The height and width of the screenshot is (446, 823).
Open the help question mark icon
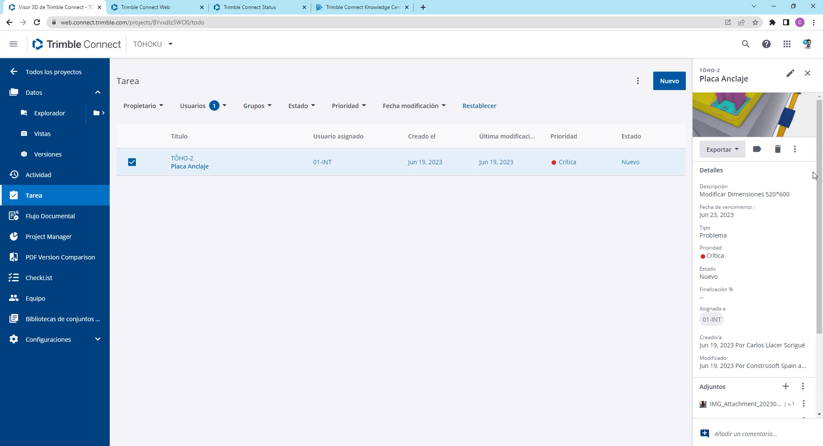point(766,44)
